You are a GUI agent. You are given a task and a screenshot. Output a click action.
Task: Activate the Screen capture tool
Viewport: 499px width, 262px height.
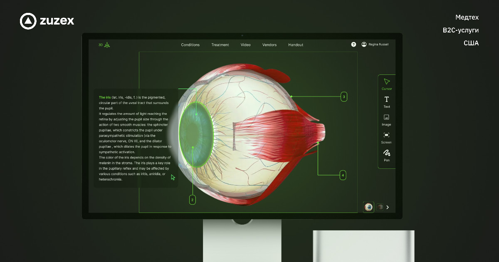tap(386, 137)
